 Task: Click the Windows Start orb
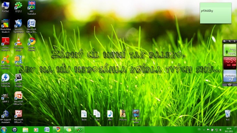click(x=3, y=130)
